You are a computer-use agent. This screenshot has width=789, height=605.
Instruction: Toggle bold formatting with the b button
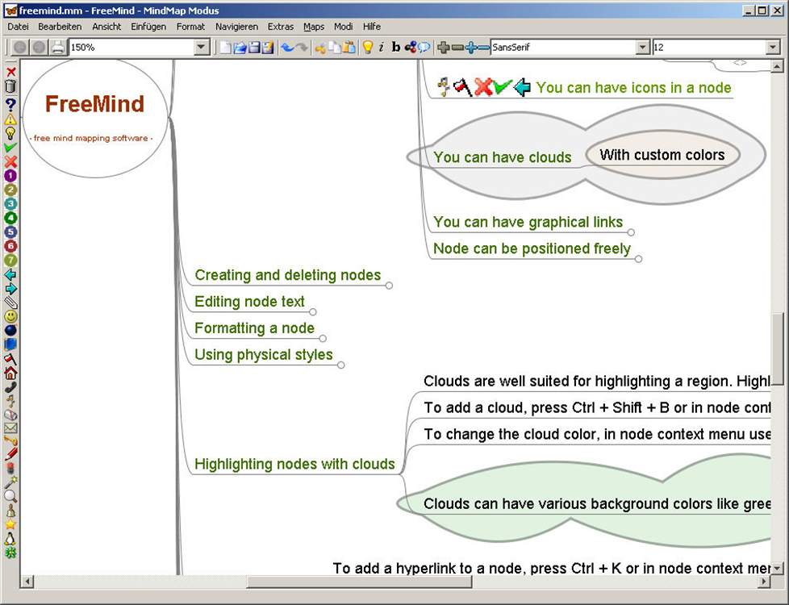tap(395, 48)
